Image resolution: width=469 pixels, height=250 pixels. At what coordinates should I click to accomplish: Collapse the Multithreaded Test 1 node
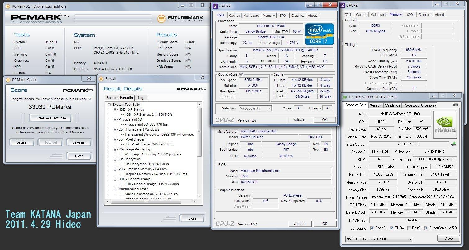[x=115, y=189]
